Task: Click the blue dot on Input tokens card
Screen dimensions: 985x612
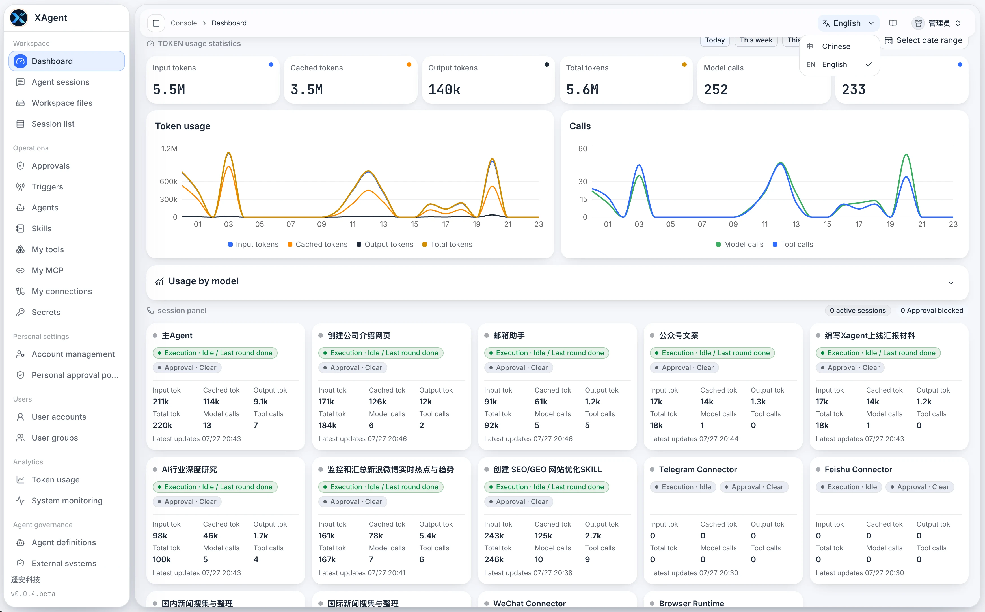Action: click(x=271, y=65)
